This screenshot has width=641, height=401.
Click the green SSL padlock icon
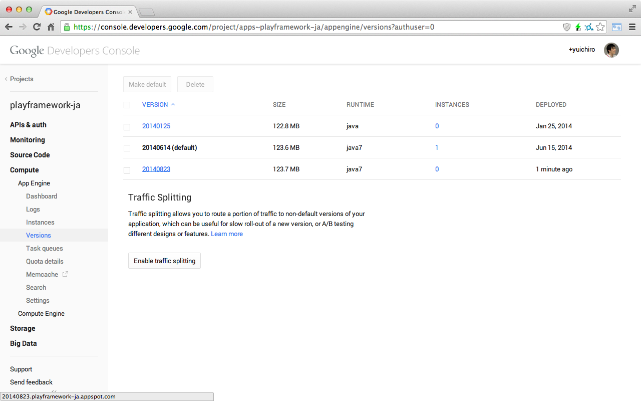click(67, 27)
